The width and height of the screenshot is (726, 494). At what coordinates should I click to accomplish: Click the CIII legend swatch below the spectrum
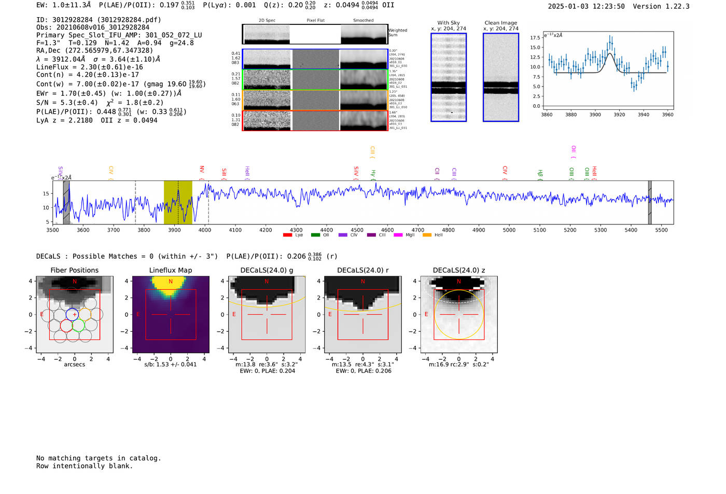click(371, 235)
